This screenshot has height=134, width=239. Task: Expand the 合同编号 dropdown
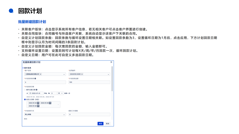click(x=108, y=74)
